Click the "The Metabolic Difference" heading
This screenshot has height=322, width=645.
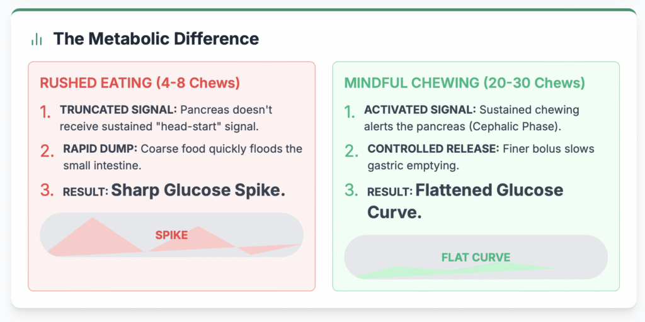[156, 38]
